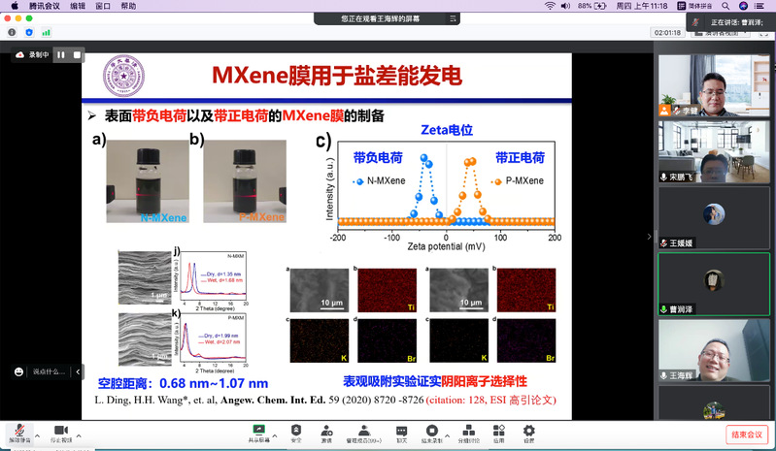
Task: Click the 结束录制 stop recording icon
Action: pos(433,431)
